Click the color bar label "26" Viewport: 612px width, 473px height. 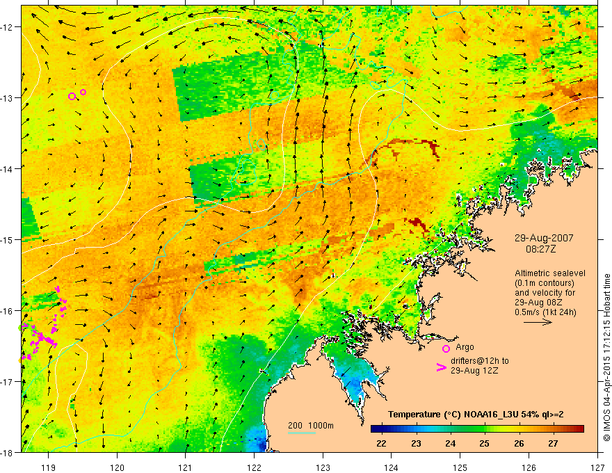[x=519, y=444]
